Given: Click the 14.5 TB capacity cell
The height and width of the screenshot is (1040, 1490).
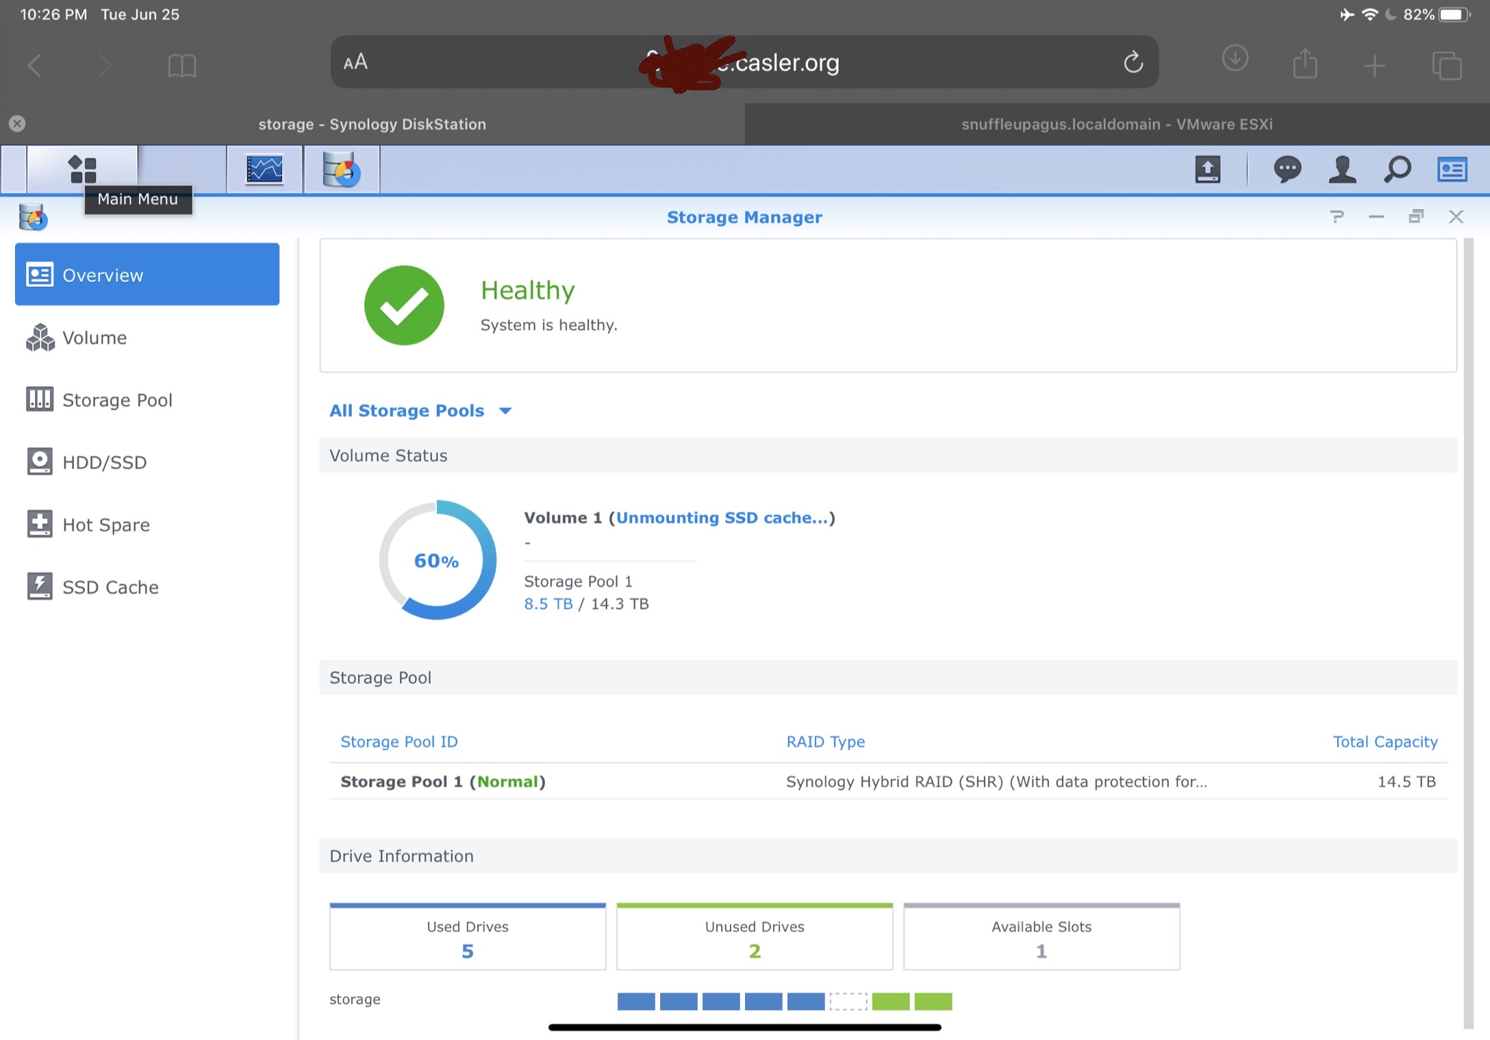Looking at the screenshot, I should pos(1406,781).
